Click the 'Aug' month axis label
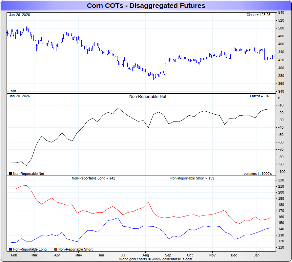The image size is (292, 262). (146, 255)
